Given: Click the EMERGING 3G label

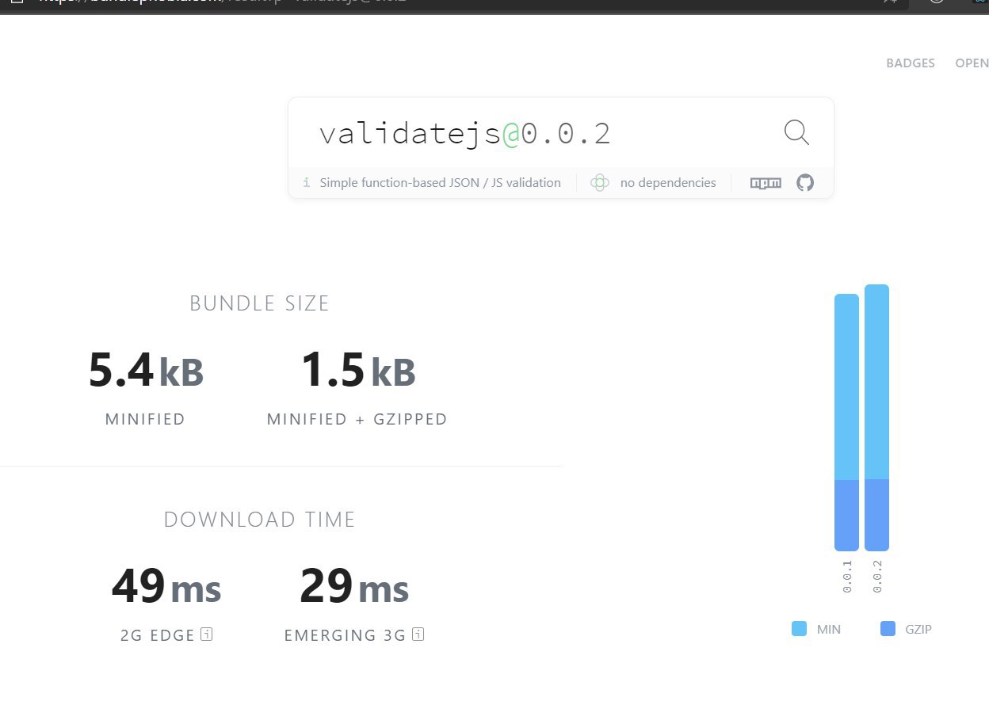Looking at the screenshot, I should [x=346, y=635].
